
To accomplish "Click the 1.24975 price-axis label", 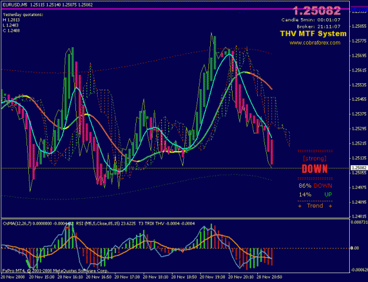I will pyautogui.click(x=359, y=188).
